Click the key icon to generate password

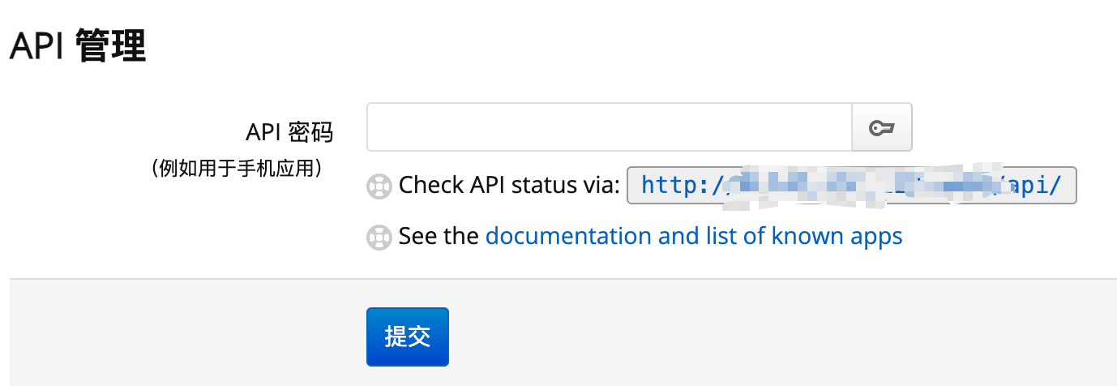881,127
